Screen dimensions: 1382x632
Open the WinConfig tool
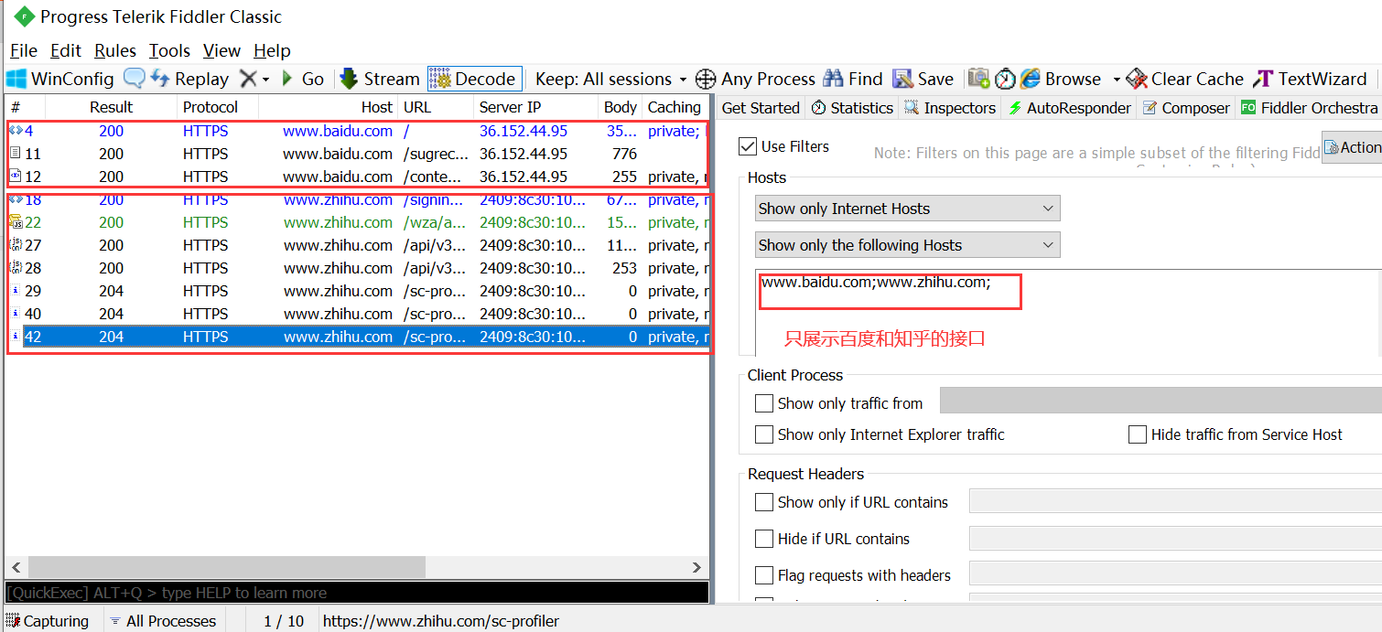(60, 79)
